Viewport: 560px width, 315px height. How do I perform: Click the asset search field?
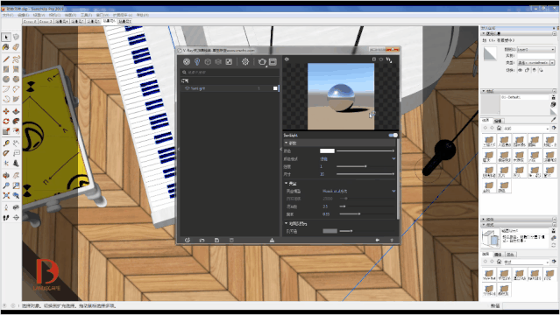pyautogui.click(x=230, y=72)
